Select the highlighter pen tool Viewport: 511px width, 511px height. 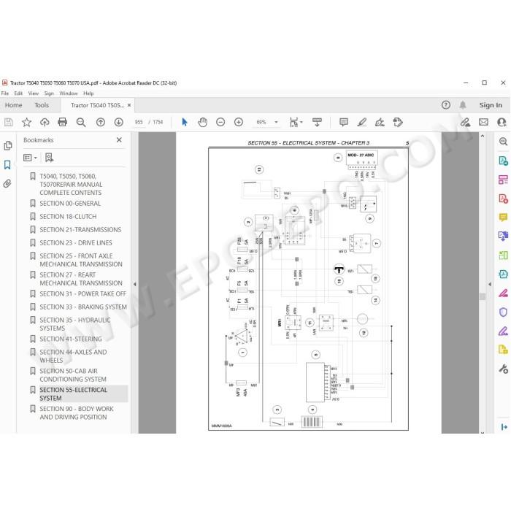(362, 122)
